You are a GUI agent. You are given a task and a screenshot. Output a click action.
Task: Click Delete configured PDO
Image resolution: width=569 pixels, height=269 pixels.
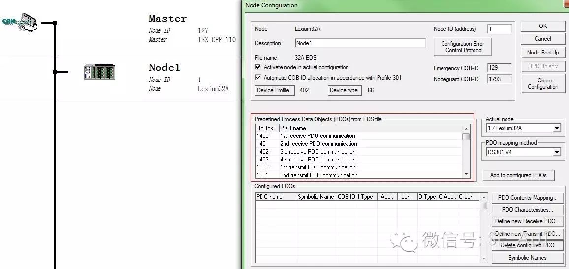528,245
